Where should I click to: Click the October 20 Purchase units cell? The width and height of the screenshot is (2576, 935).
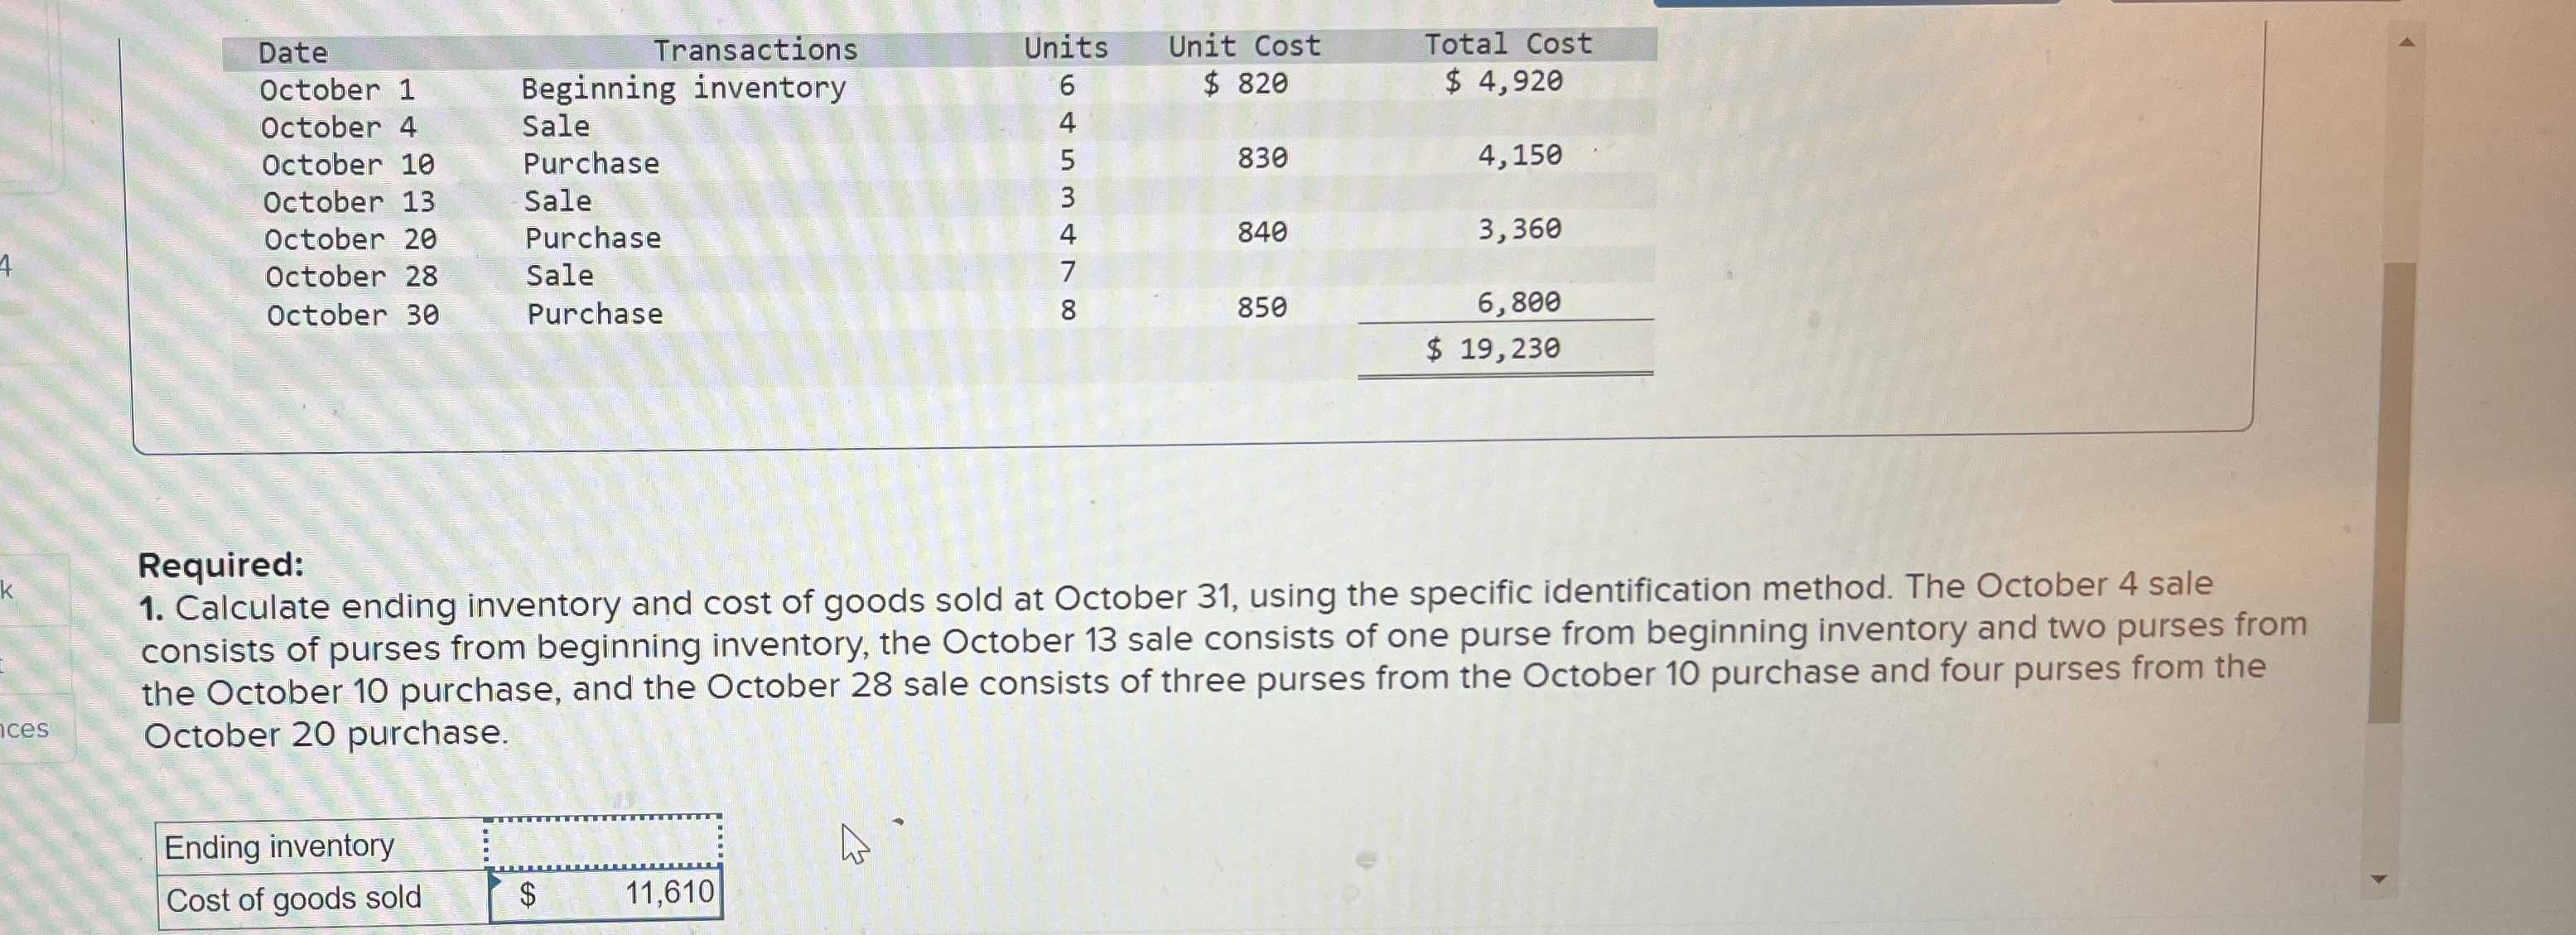(x=1070, y=238)
